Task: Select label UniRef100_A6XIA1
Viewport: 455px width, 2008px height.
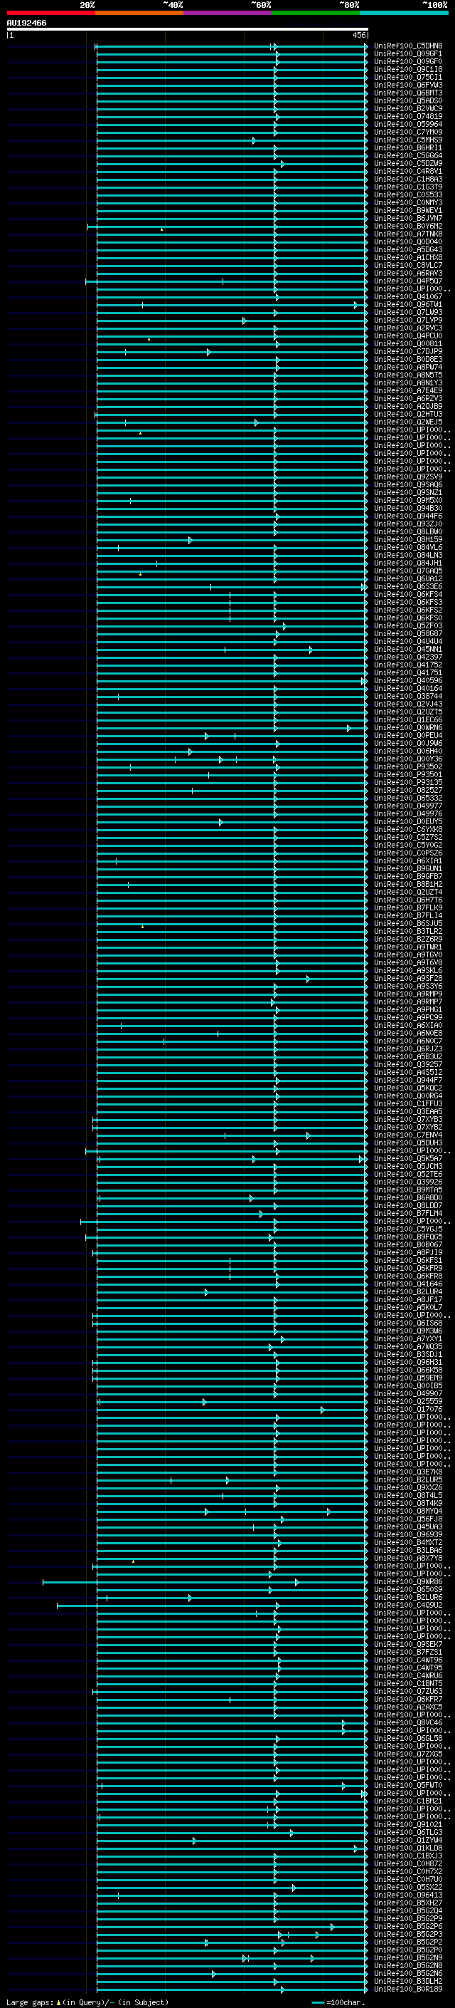Action: [x=408, y=861]
